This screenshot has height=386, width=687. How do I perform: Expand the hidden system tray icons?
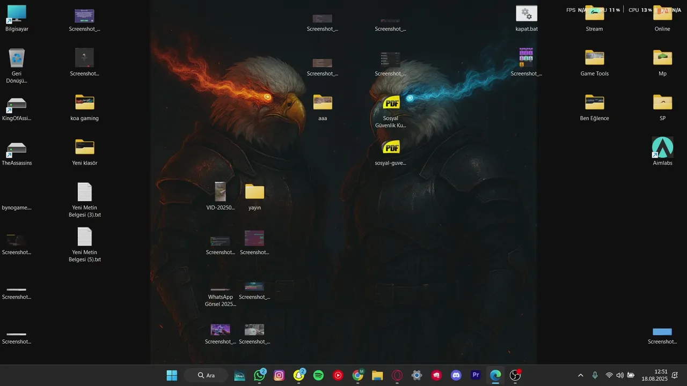pos(580,375)
